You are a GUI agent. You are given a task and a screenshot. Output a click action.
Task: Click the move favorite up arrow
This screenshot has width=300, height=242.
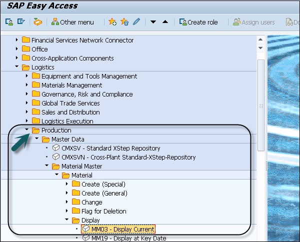coord(165,22)
